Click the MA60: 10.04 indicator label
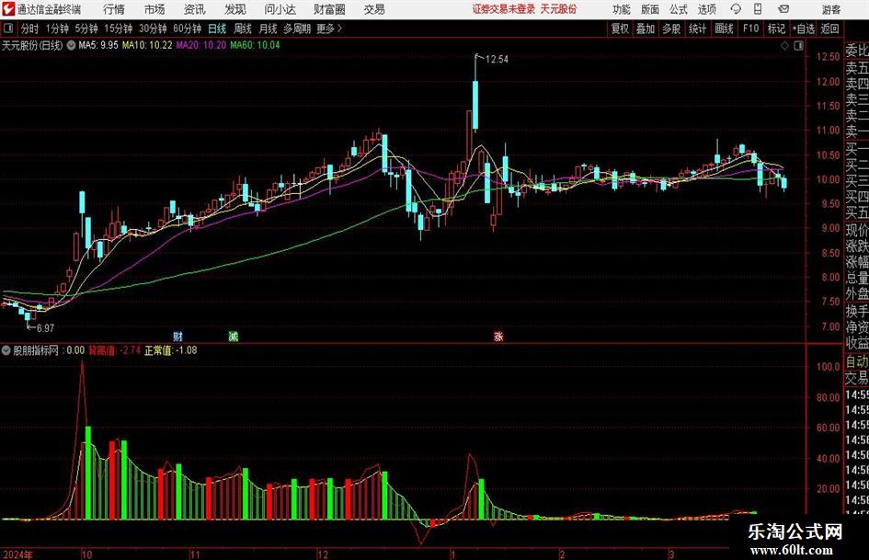The width and height of the screenshot is (869, 560). tap(255, 45)
